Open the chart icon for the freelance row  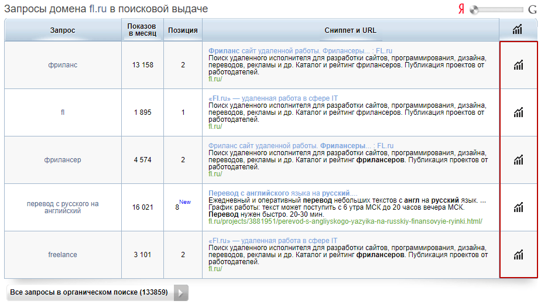pos(518,255)
